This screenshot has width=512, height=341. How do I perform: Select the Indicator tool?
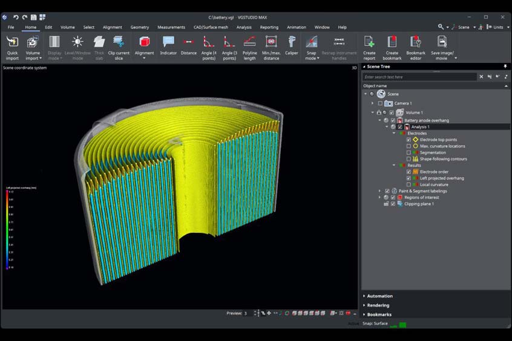[168, 42]
